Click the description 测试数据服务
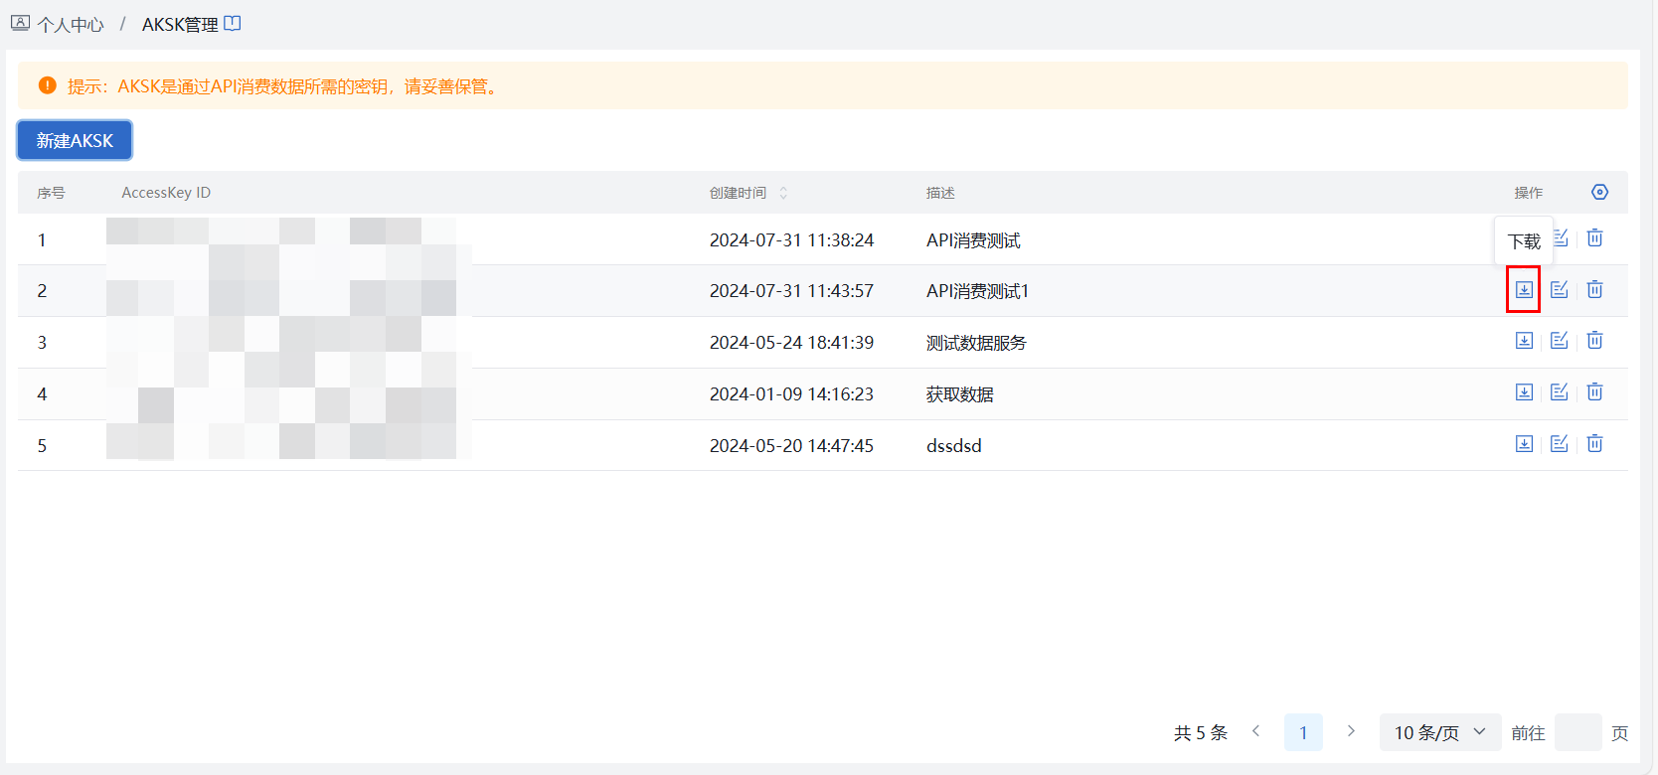 click(976, 343)
